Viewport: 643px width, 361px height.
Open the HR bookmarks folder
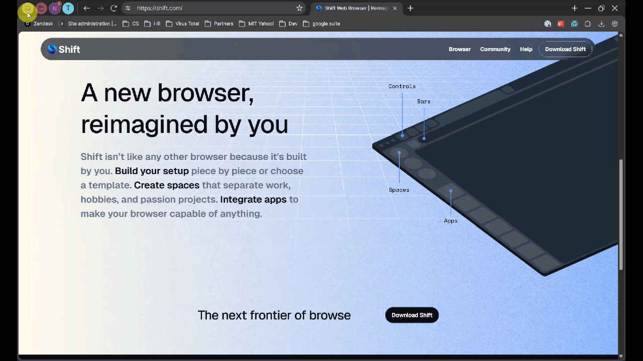(152, 24)
